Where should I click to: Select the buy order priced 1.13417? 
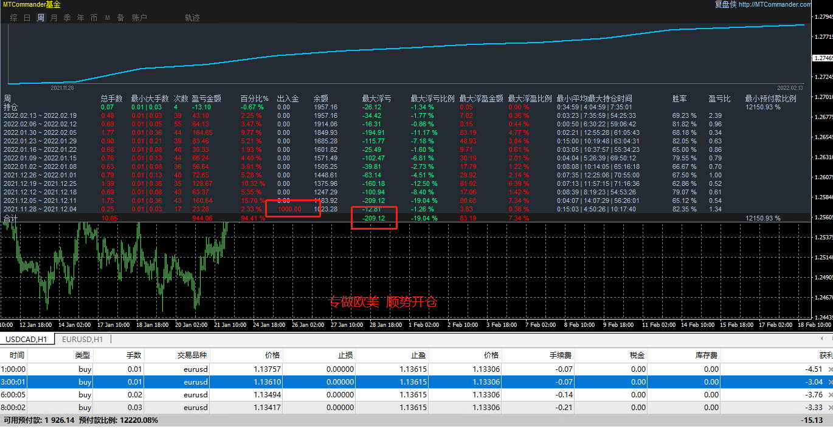pos(417,408)
